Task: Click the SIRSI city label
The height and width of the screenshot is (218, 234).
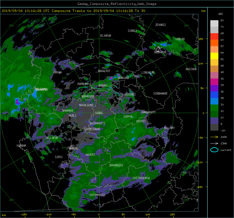Action: coord(59,157)
